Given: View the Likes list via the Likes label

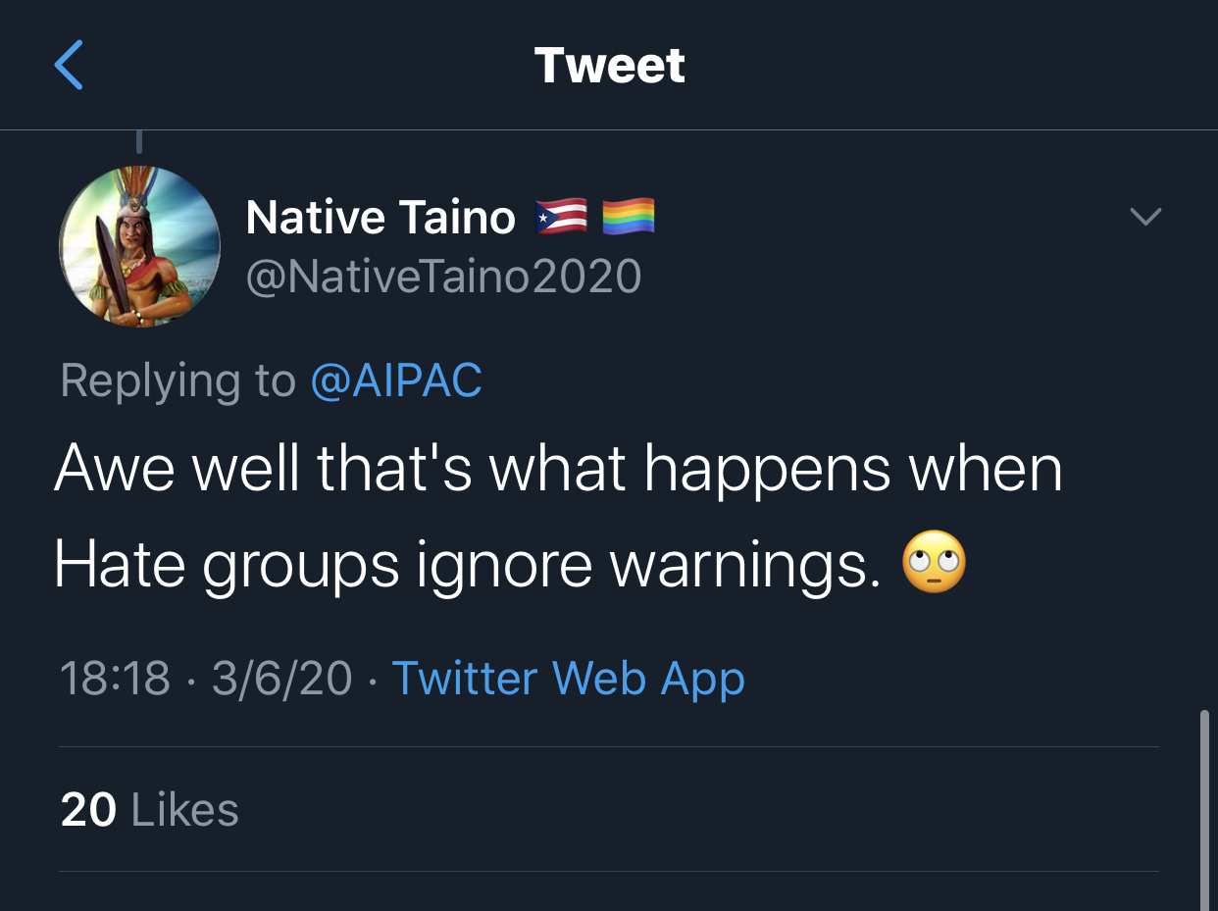Looking at the screenshot, I should pos(184,810).
